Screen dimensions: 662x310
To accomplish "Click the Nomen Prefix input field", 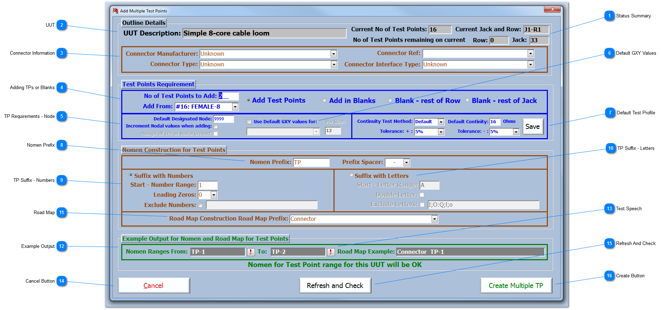I will pyautogui.click(x=311, y=163).
